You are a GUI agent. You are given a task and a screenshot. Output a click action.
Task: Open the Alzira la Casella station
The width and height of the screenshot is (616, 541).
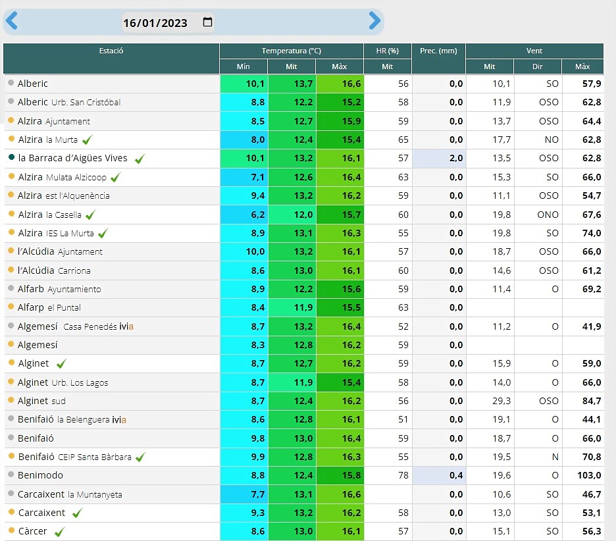point(50,215)
